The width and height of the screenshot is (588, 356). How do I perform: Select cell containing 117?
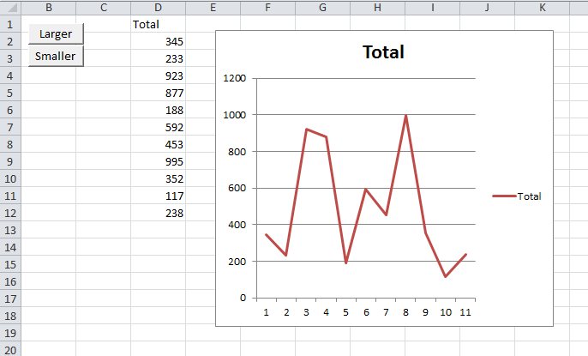point(159,196)
